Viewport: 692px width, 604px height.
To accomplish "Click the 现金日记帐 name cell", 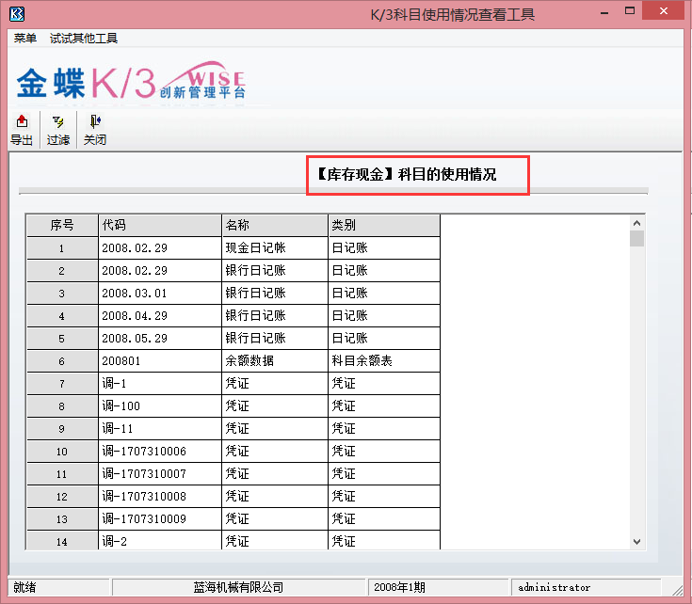I will coord(274,248).
